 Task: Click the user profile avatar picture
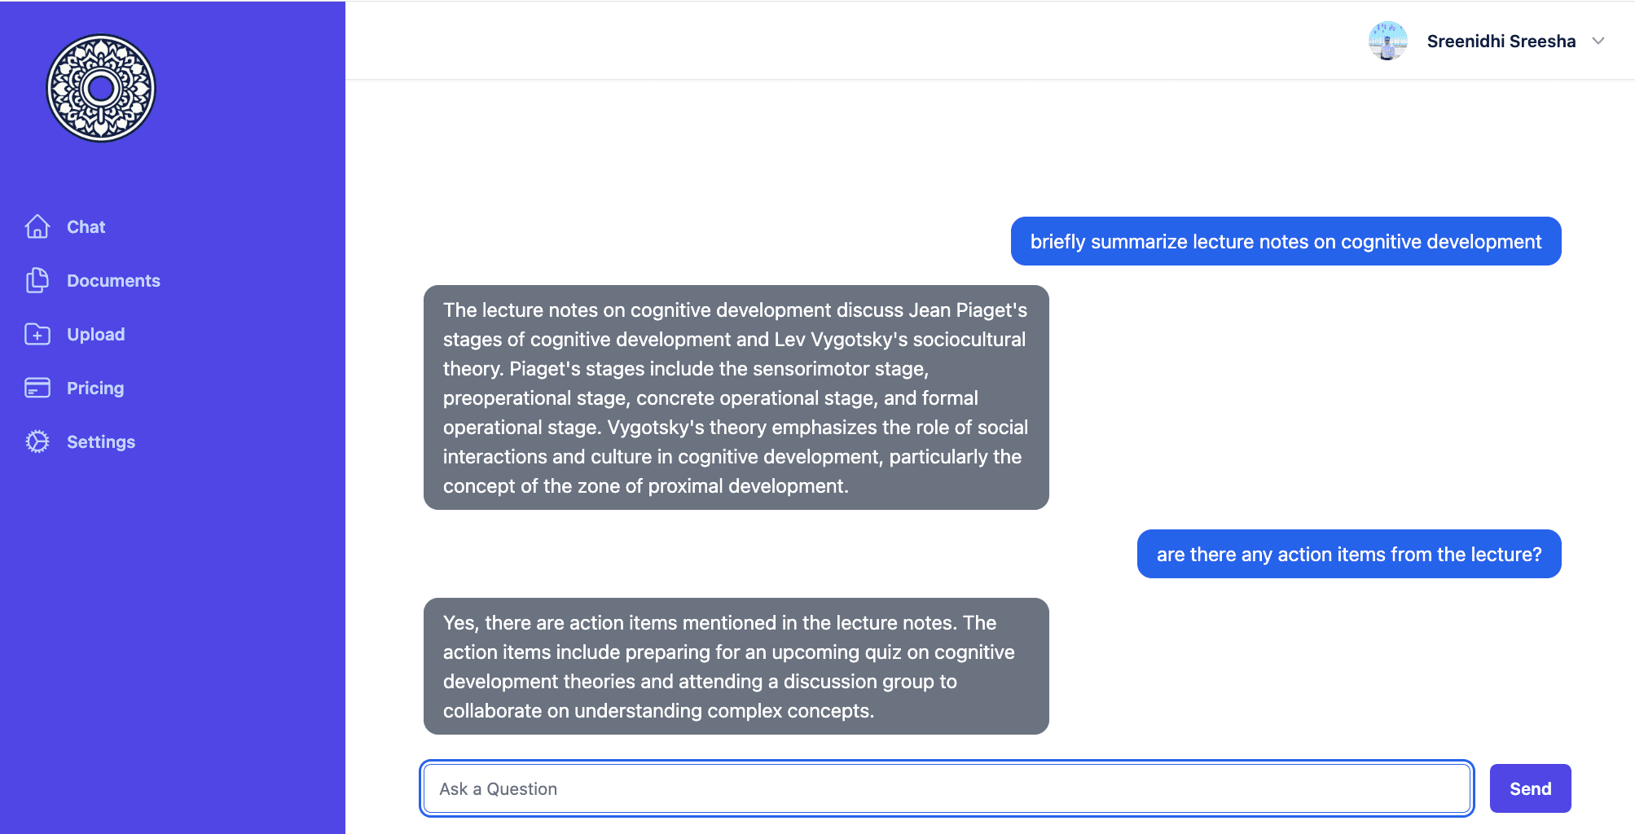click(1388, 41)
